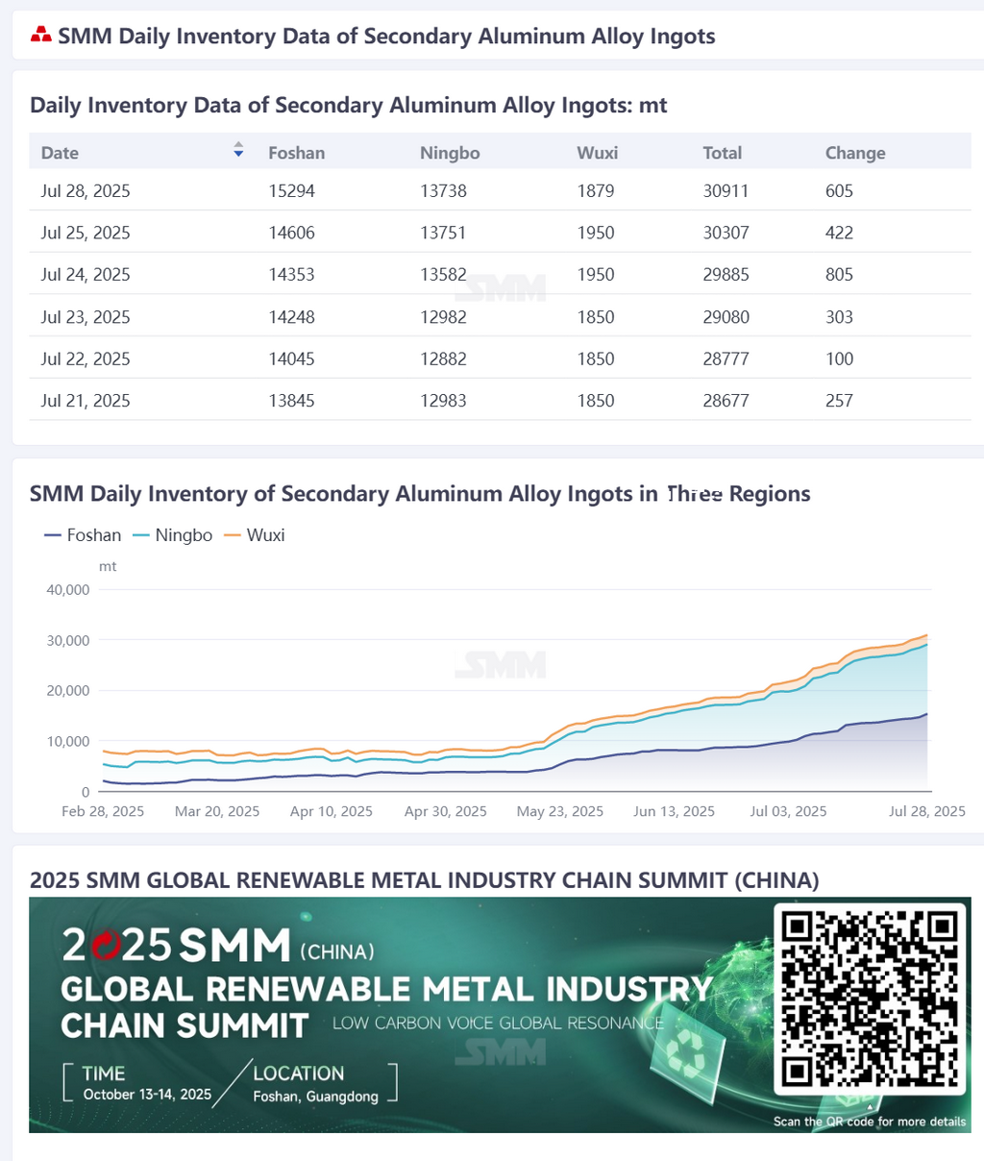Select the Jul 28, 2025 date cell

[x=86, y=190]
